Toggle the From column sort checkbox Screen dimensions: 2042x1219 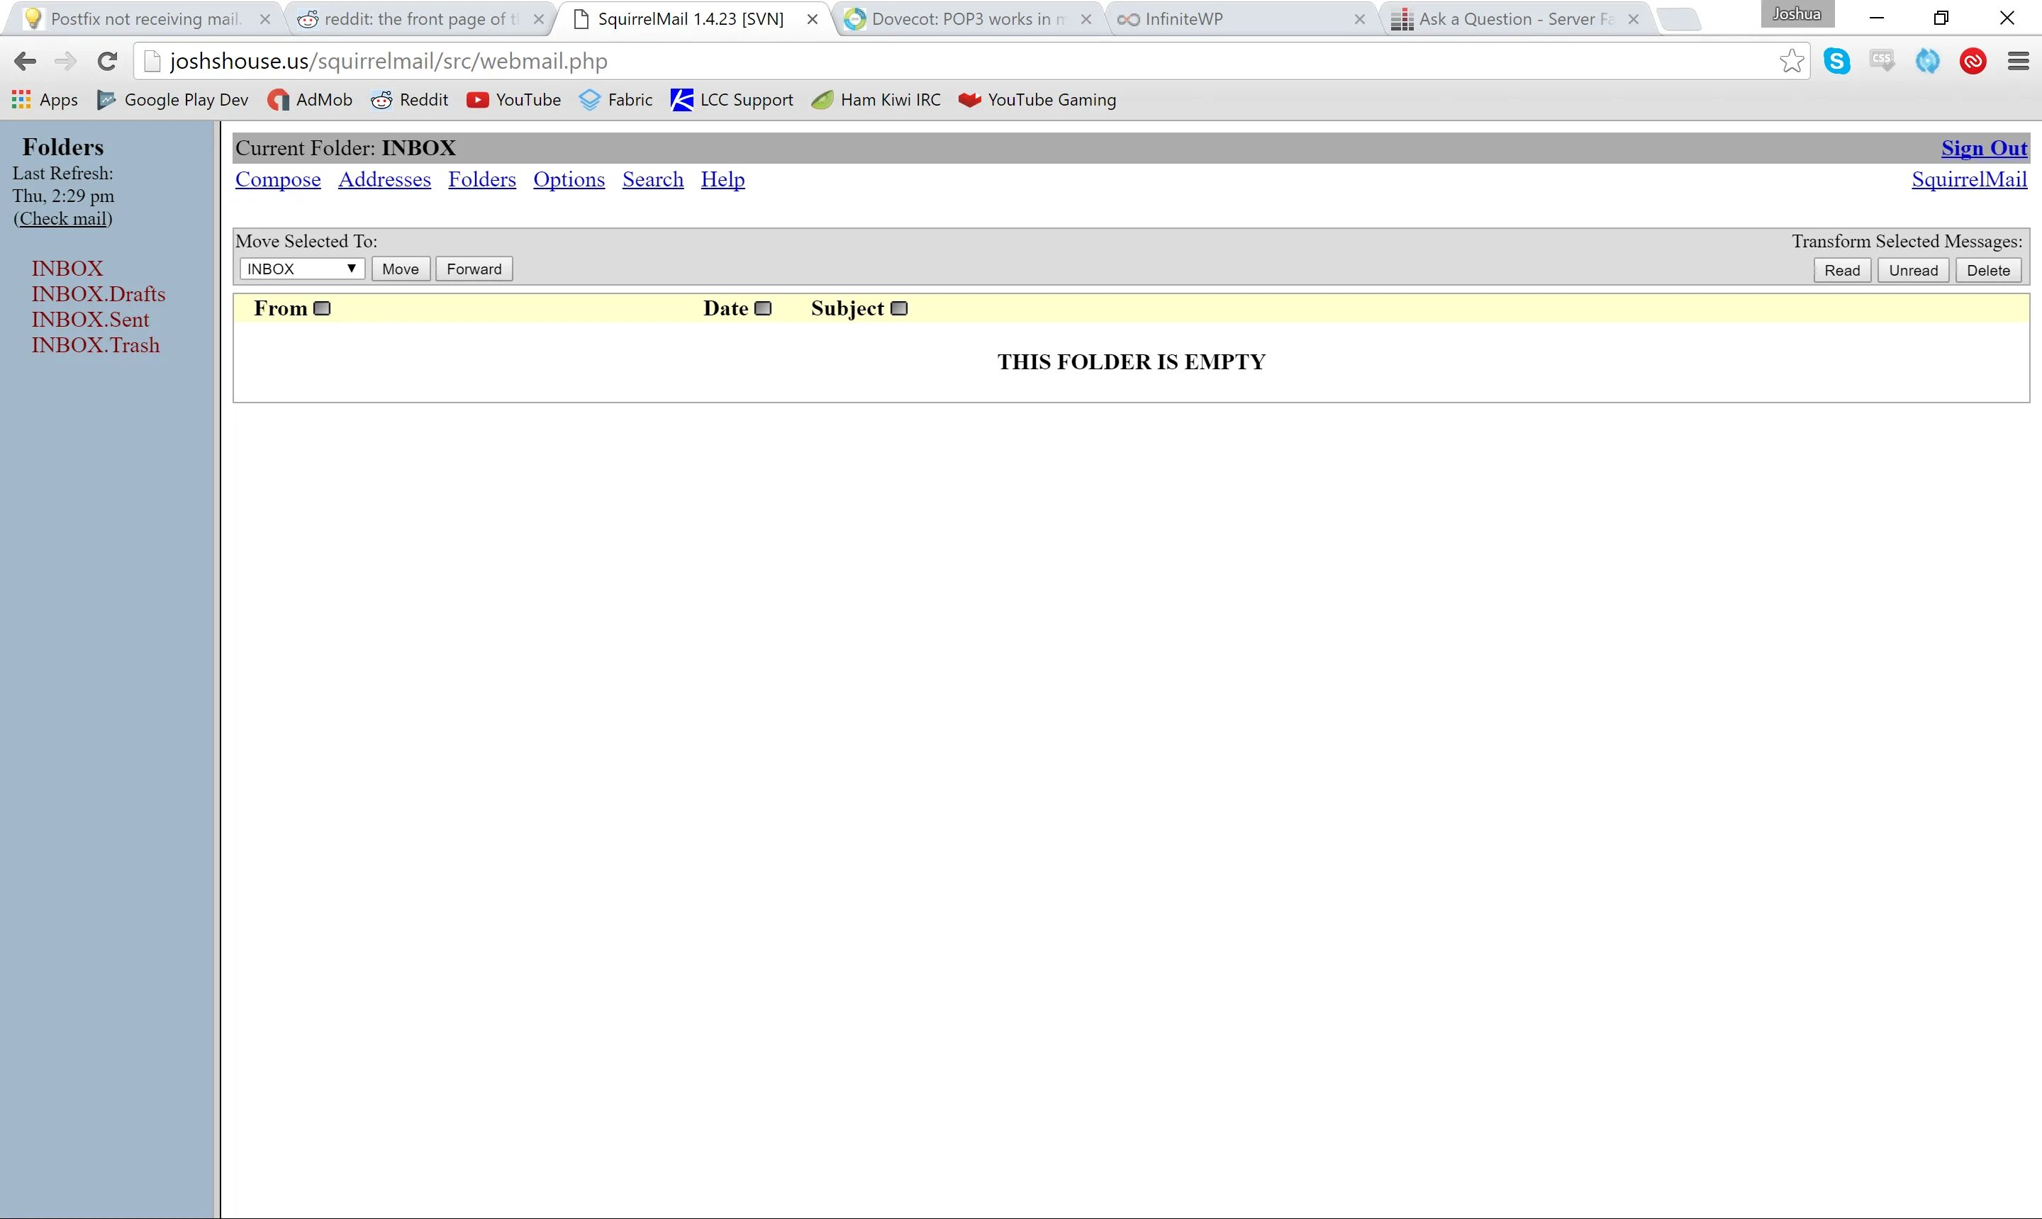tap(322, 308)
